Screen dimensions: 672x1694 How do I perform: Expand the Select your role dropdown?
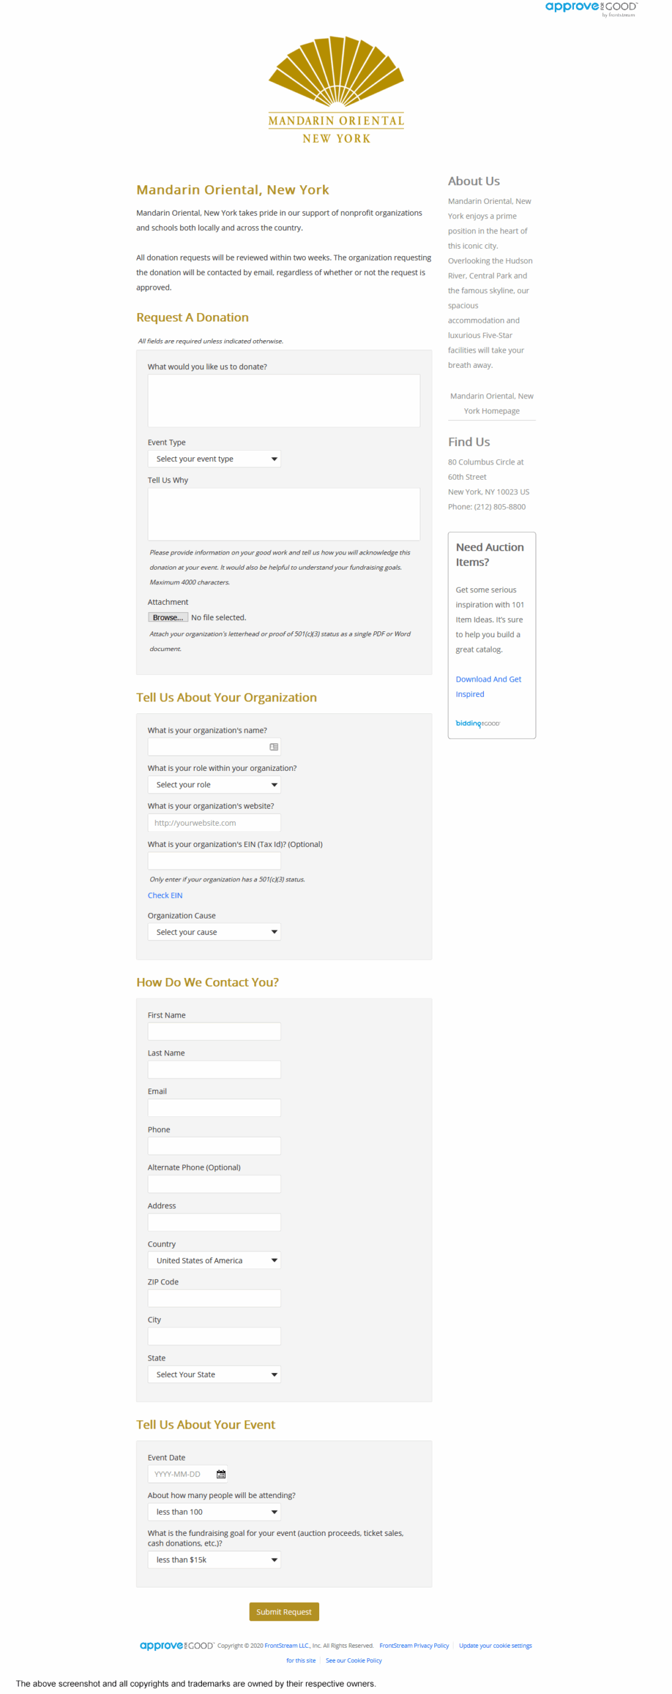[x=214, y=784]
